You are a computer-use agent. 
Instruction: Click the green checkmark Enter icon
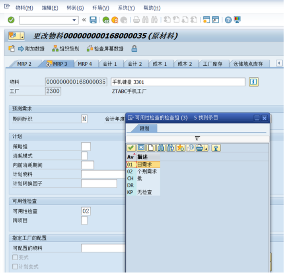(11, 20)
